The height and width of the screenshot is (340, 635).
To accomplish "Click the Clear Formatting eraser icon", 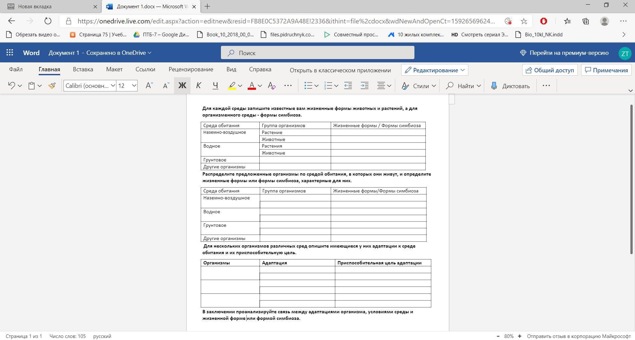I will coord(272,86).
